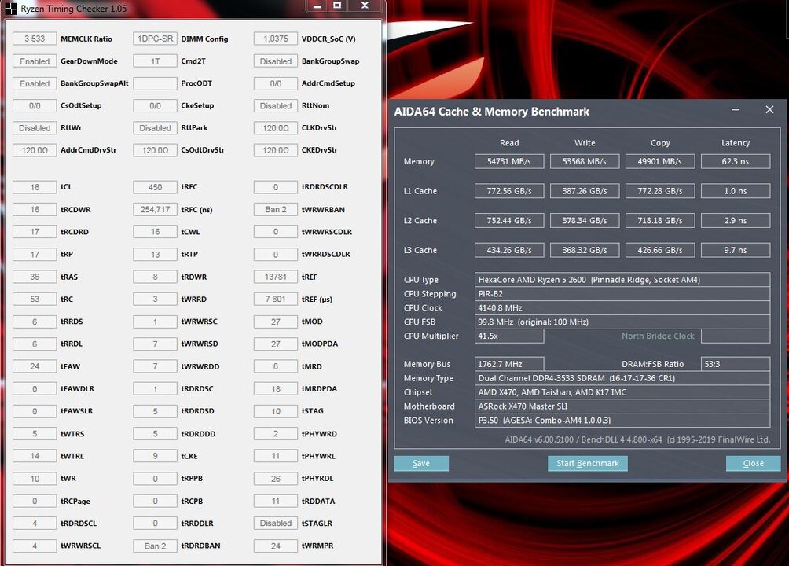Click the Memory Bus 1762.7 MHz field
The image size is (789, 566).
[509, 364]
